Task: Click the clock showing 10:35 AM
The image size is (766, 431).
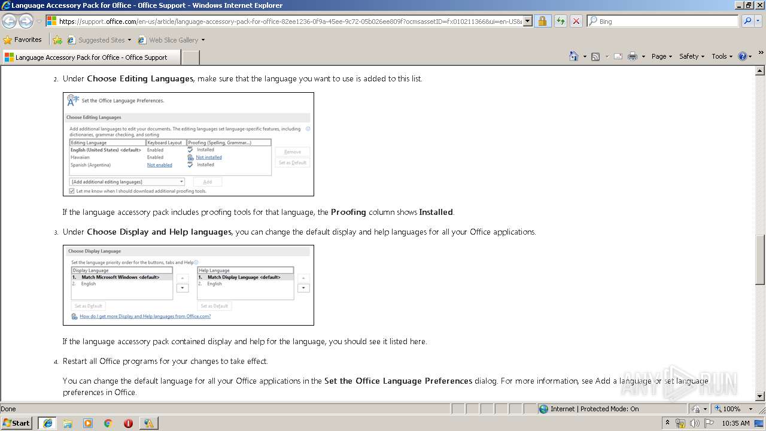Action: tap(735, 423)
